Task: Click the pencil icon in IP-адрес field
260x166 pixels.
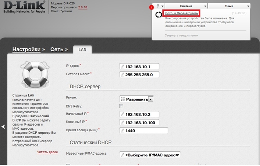Action: click(122, 67)
